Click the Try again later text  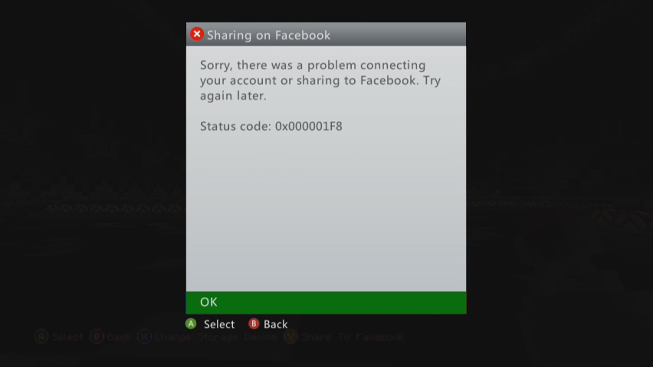(320, 88)
